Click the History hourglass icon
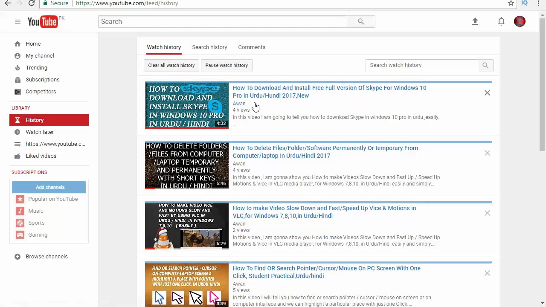This screenshot has width=546, height=307. [17, 120]
